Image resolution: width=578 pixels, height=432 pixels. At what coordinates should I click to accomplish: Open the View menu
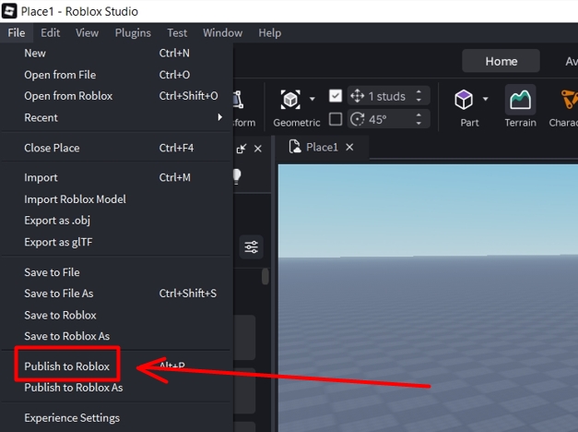coord(87,33)
